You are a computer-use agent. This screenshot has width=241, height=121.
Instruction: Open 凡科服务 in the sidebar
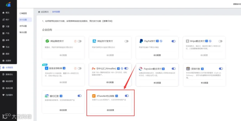tap(9, 95)
